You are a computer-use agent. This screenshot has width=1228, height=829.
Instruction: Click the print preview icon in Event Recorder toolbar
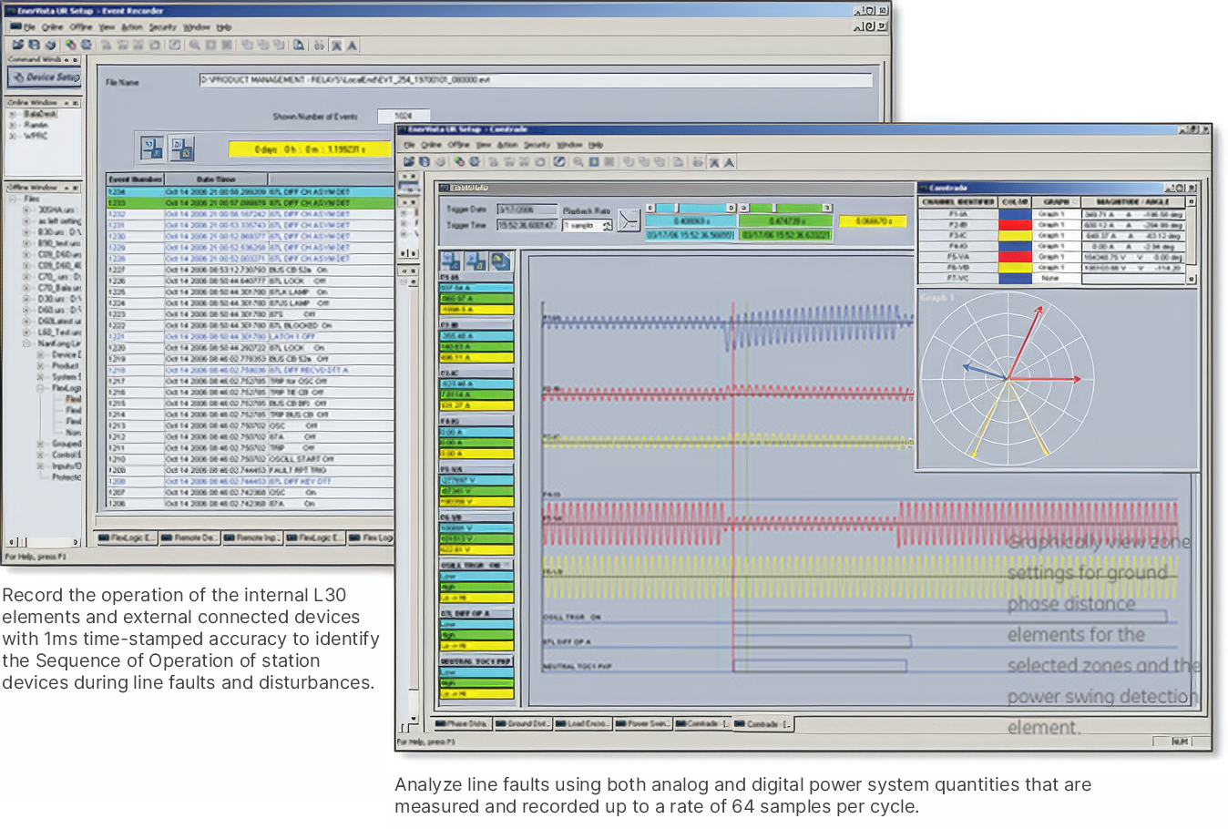click(298, 45)
